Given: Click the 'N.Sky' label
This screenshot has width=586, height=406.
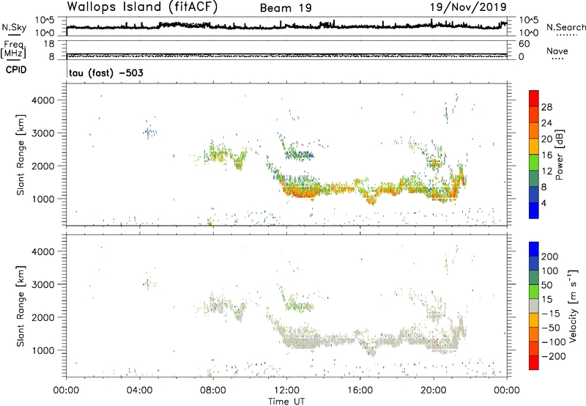Looking at the screenshot, I should coord(14,27).
